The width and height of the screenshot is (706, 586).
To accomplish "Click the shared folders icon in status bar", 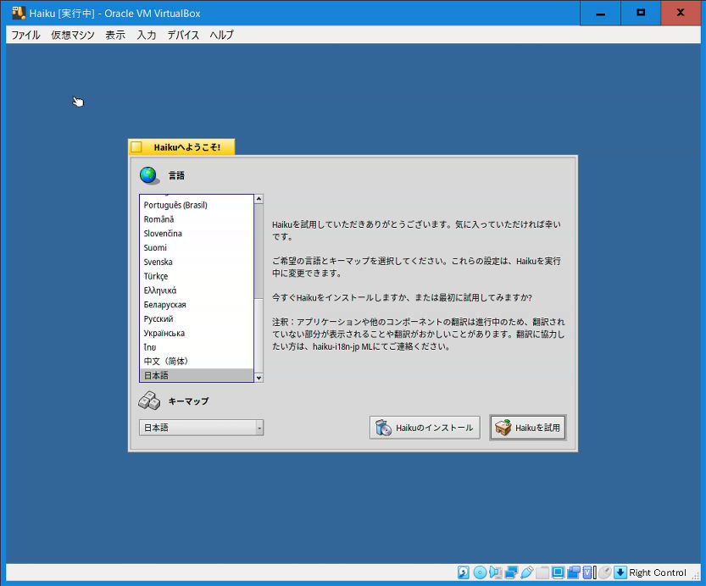I will [542, 572].
